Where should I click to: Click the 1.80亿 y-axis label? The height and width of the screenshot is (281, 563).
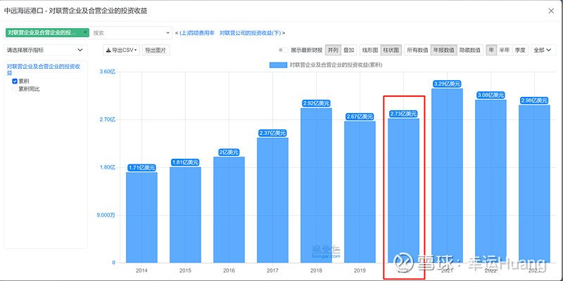[x=108, y=167]
